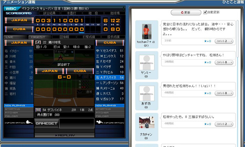
Task: Select Cuba player Y.セスペデス
Action: coord(110,51)
